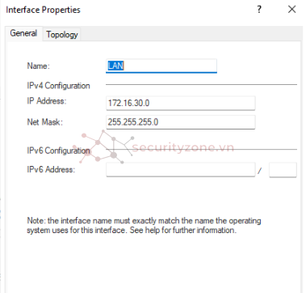This screenshot has width=306, height=293.
Task: Click the IPv6 prefix length box
Action: tap(283, 170)
